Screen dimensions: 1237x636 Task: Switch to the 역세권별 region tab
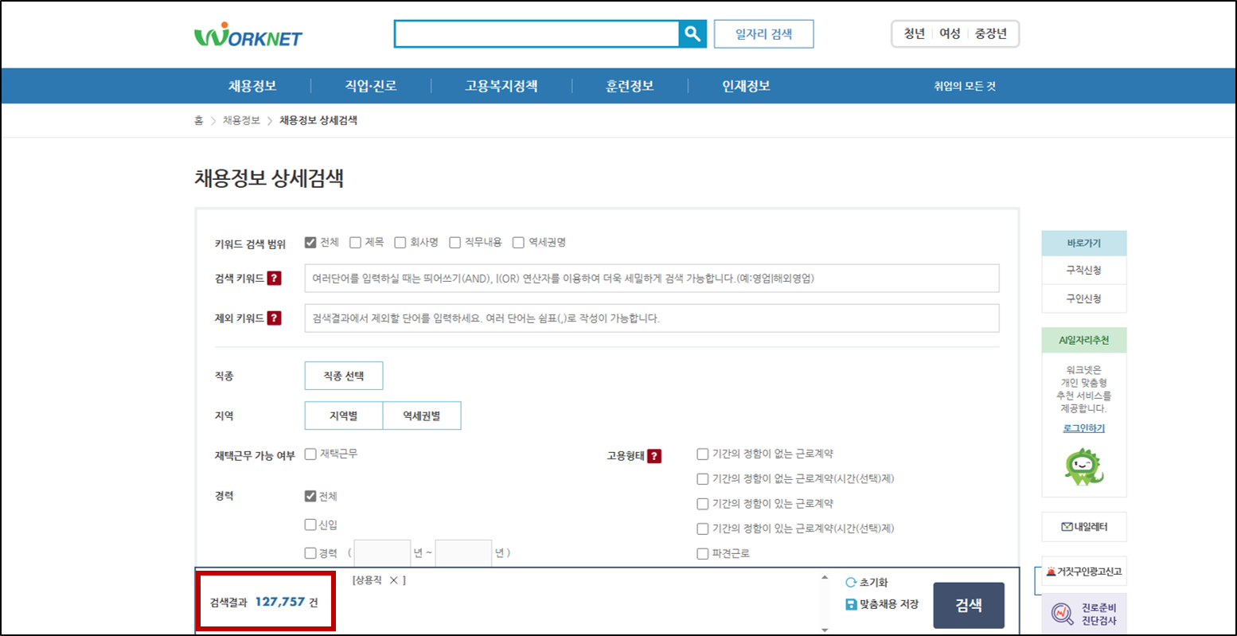(423, 416)
